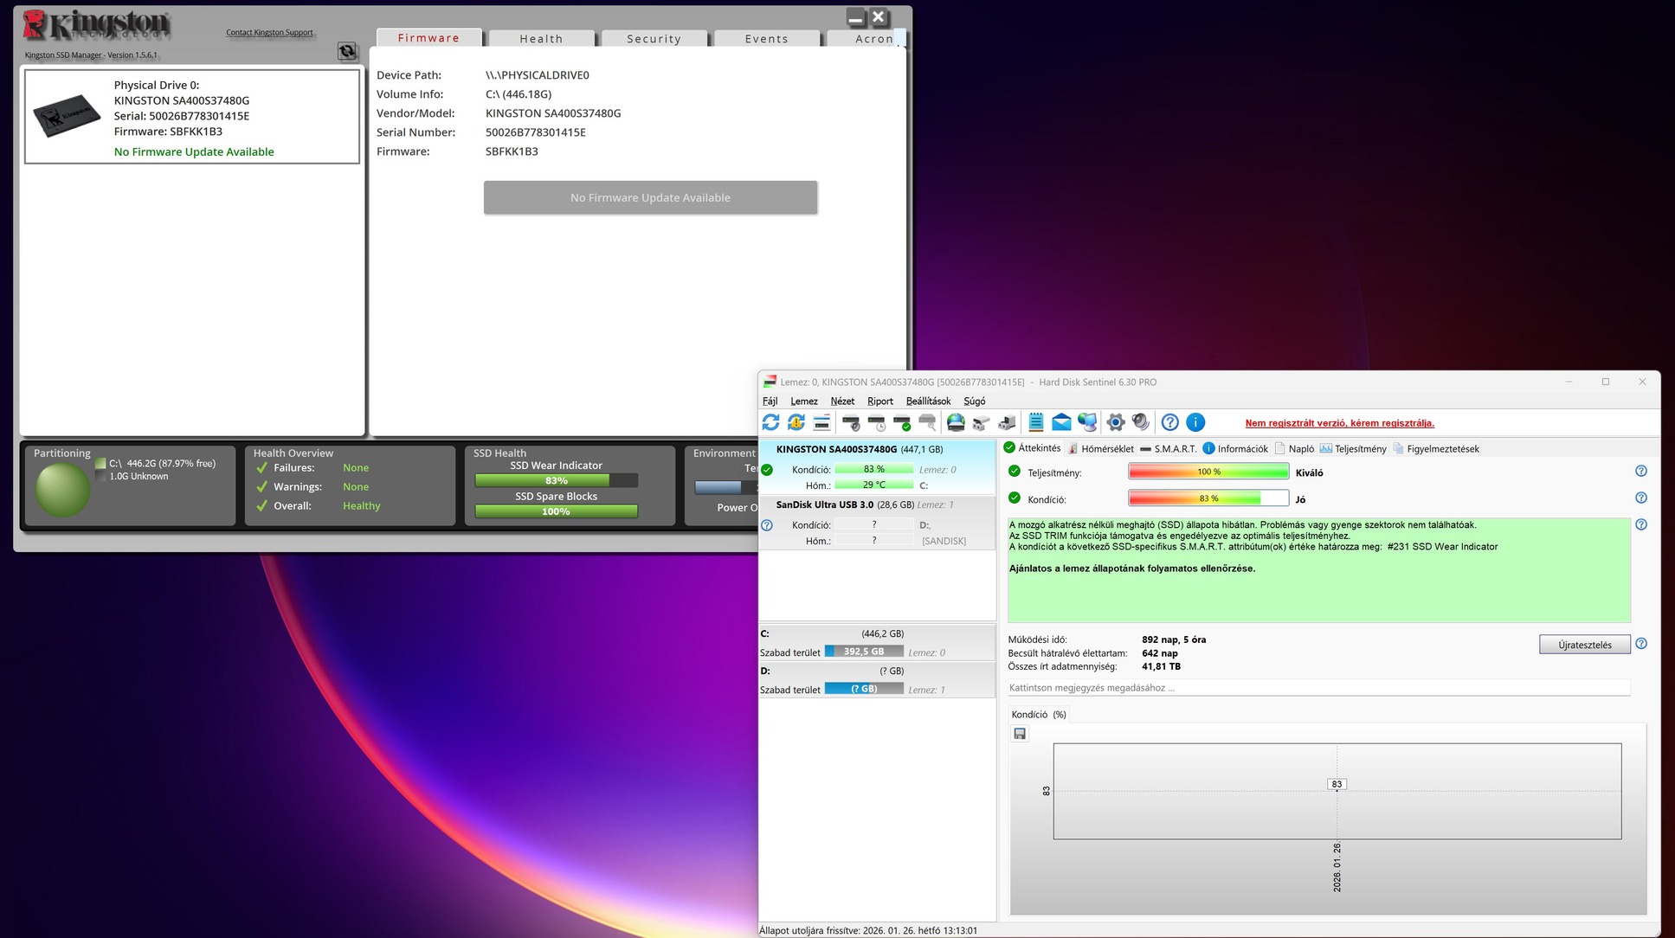Save the Kondíció graph using floppy icon
The height and width of the screenshot is (938, 1675).
1020,734
